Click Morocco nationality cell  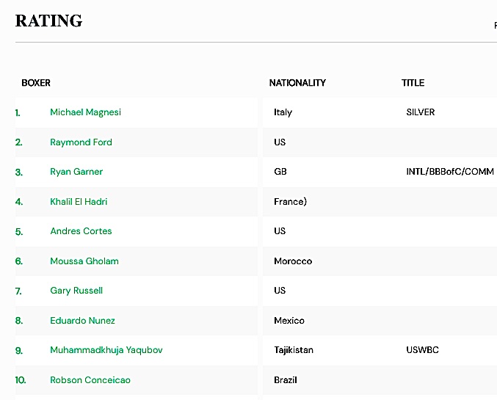293,261
